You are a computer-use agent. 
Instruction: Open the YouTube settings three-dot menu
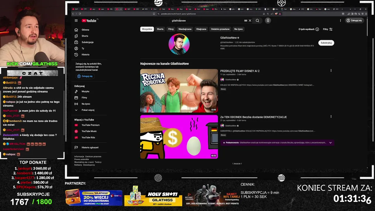pos(340,21)
